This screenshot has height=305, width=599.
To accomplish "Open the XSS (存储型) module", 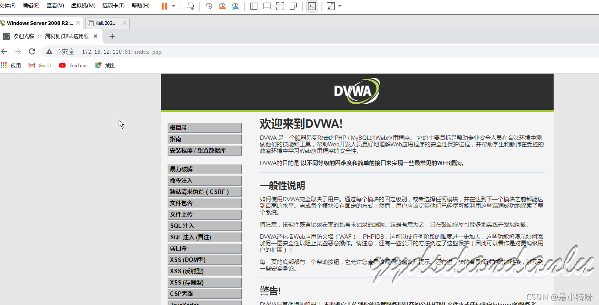I will click(x=205, y=282).
